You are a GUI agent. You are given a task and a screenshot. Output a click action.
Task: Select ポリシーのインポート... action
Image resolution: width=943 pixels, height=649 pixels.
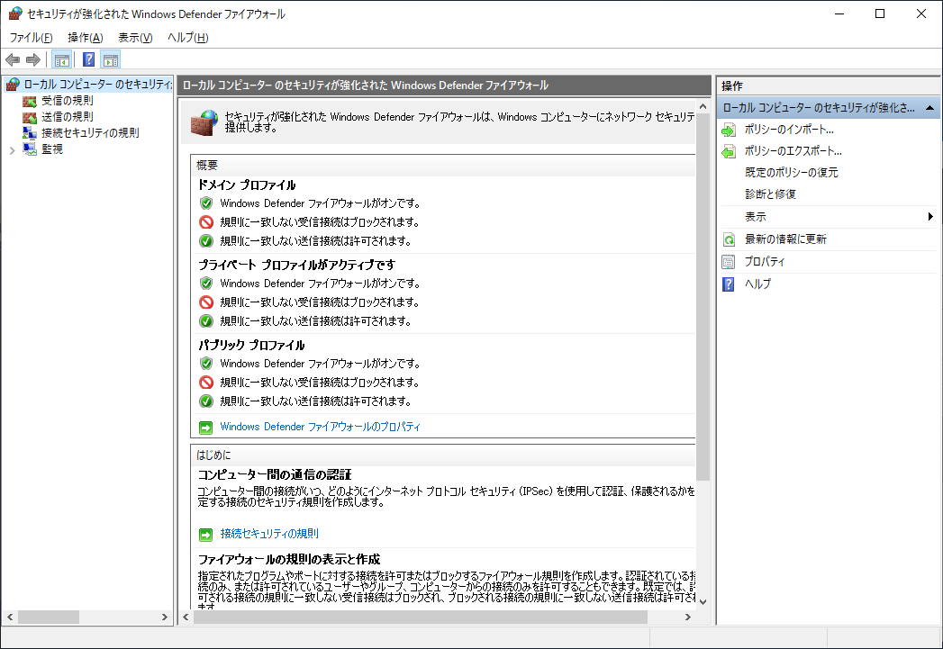(789, 130)
